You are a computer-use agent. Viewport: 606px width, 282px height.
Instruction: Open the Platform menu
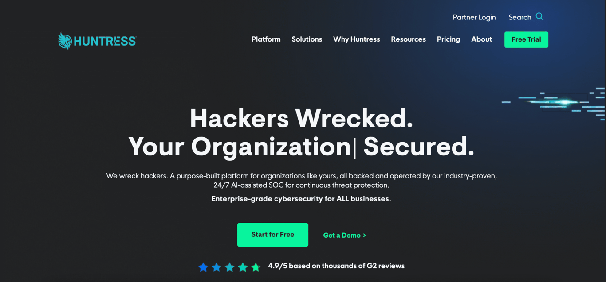(266, 39)
